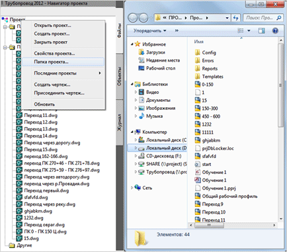The image size is (287, 252).
Task: Select Закрыть проект in the menu
Action: click(63, 42)
